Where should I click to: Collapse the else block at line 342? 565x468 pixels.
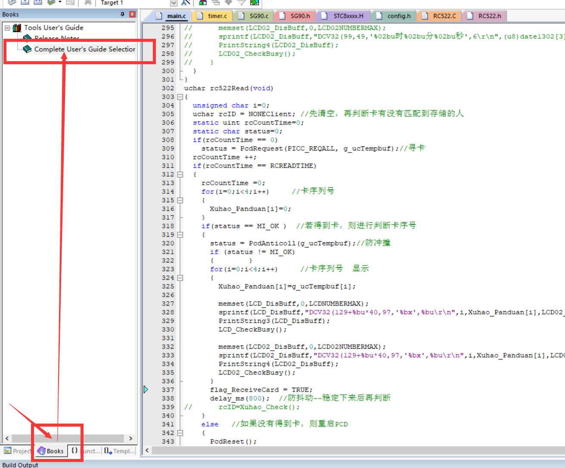180,433
